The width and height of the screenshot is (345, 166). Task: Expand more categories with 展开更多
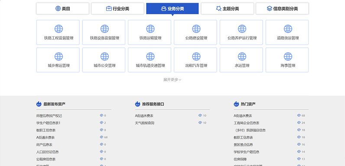(172, 80)
